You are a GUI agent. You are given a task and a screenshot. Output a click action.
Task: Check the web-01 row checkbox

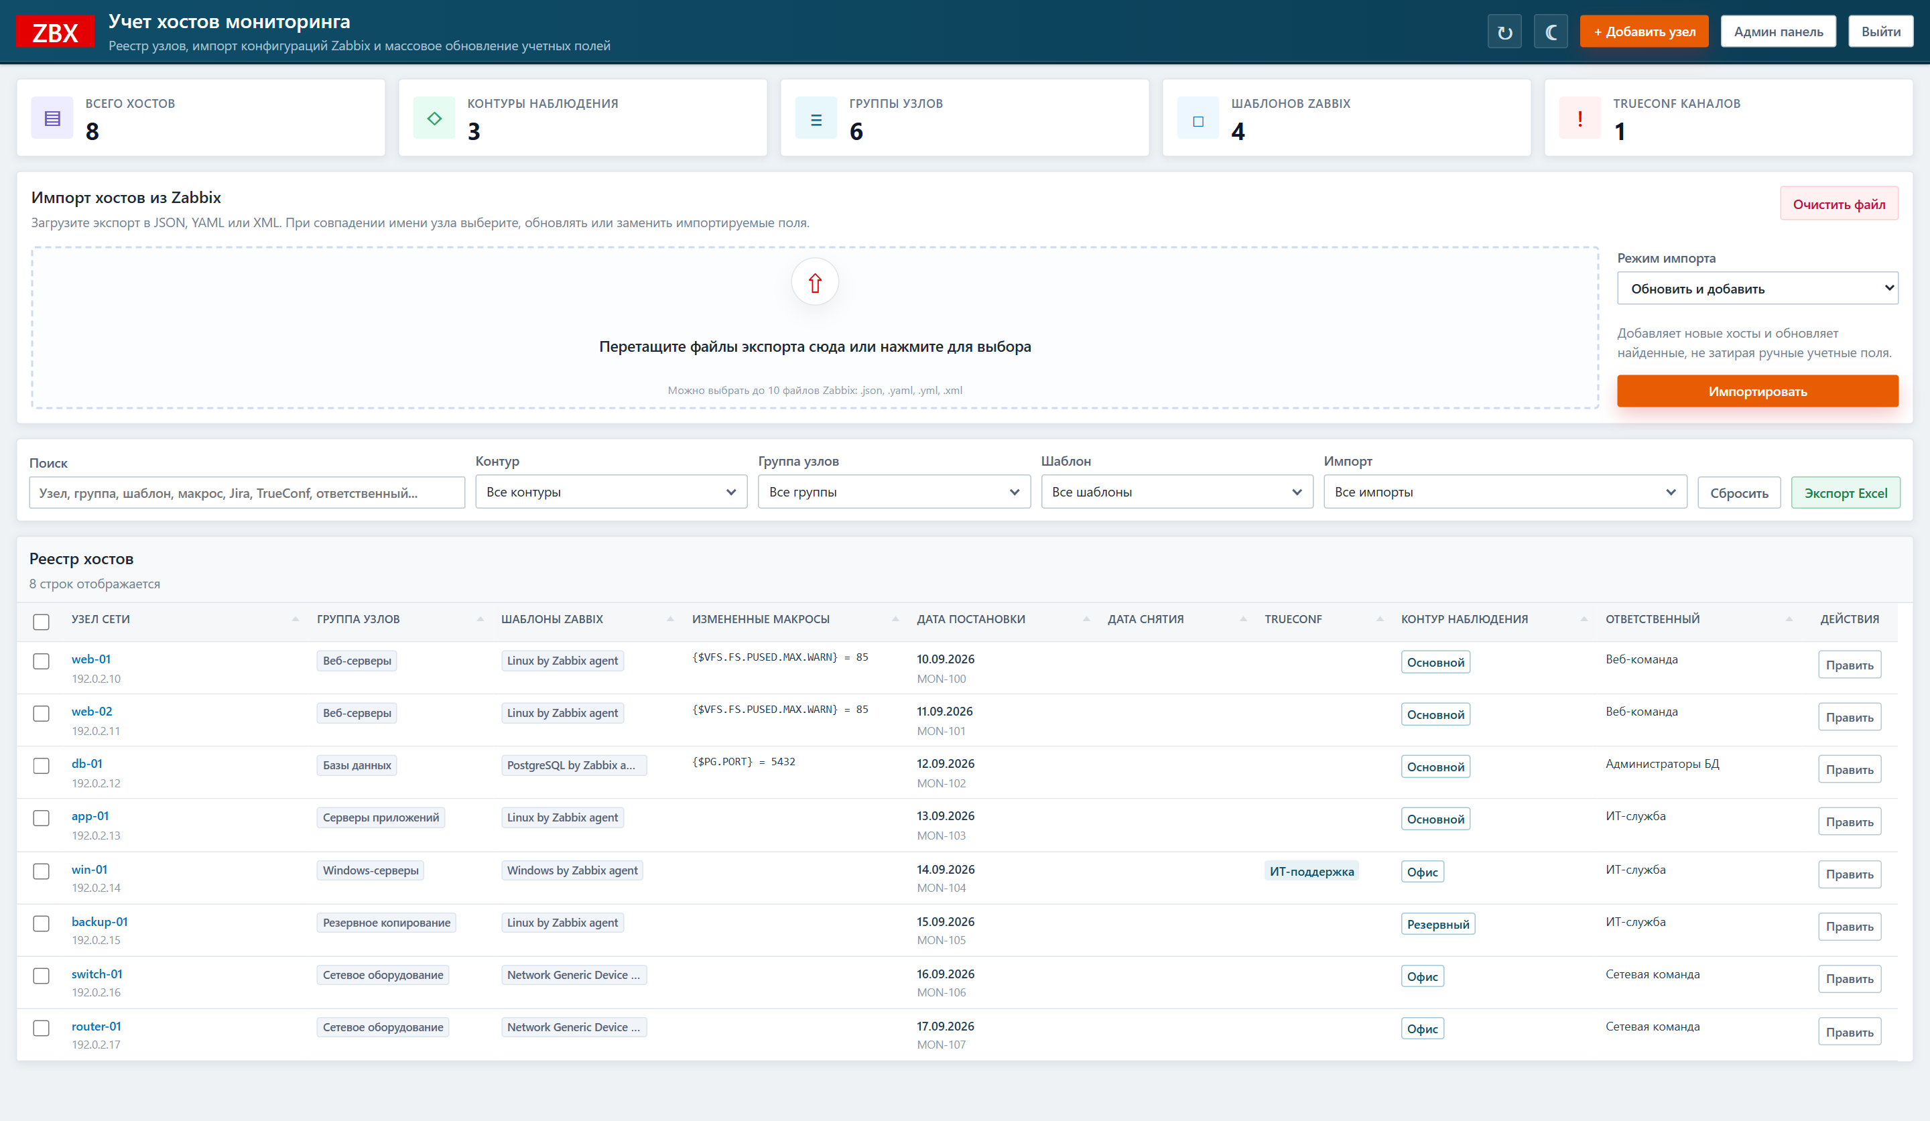pos(42,661)
